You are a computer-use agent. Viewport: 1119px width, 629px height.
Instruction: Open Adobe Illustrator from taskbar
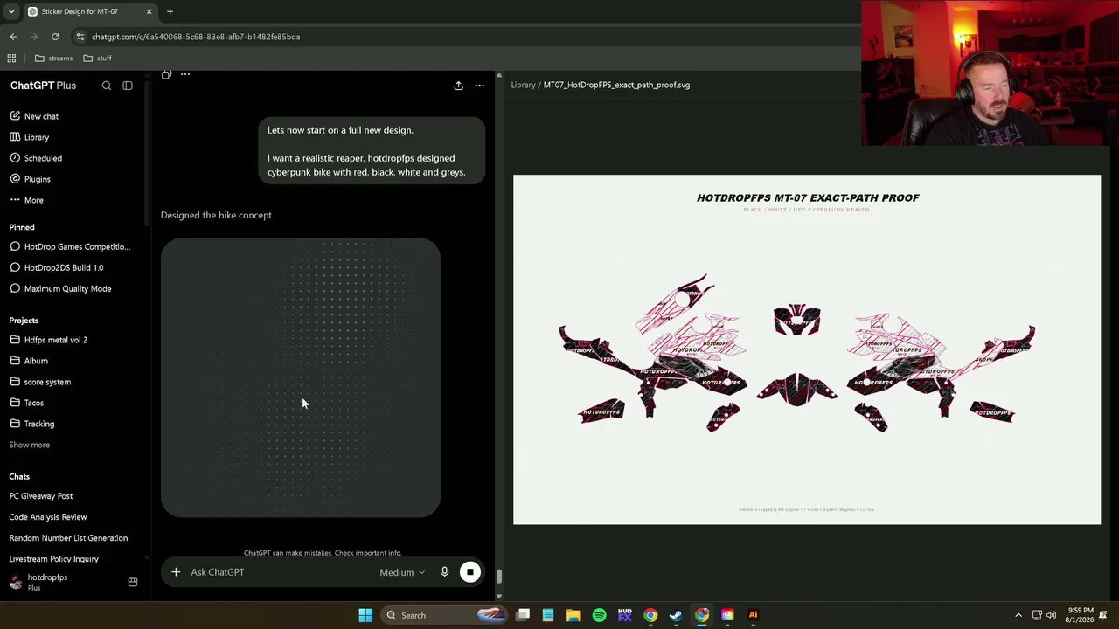(753, 615)
